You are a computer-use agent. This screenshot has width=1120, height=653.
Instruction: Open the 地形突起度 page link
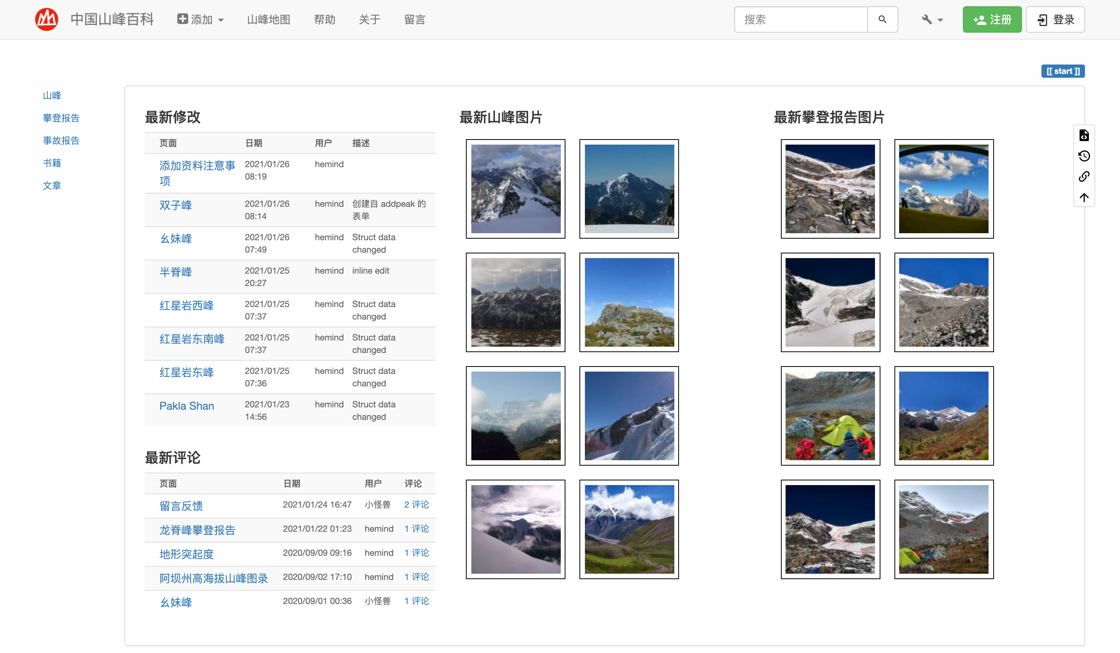coord(187,554)
